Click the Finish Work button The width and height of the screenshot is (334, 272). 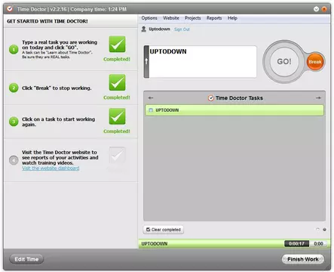coord(303,259)
